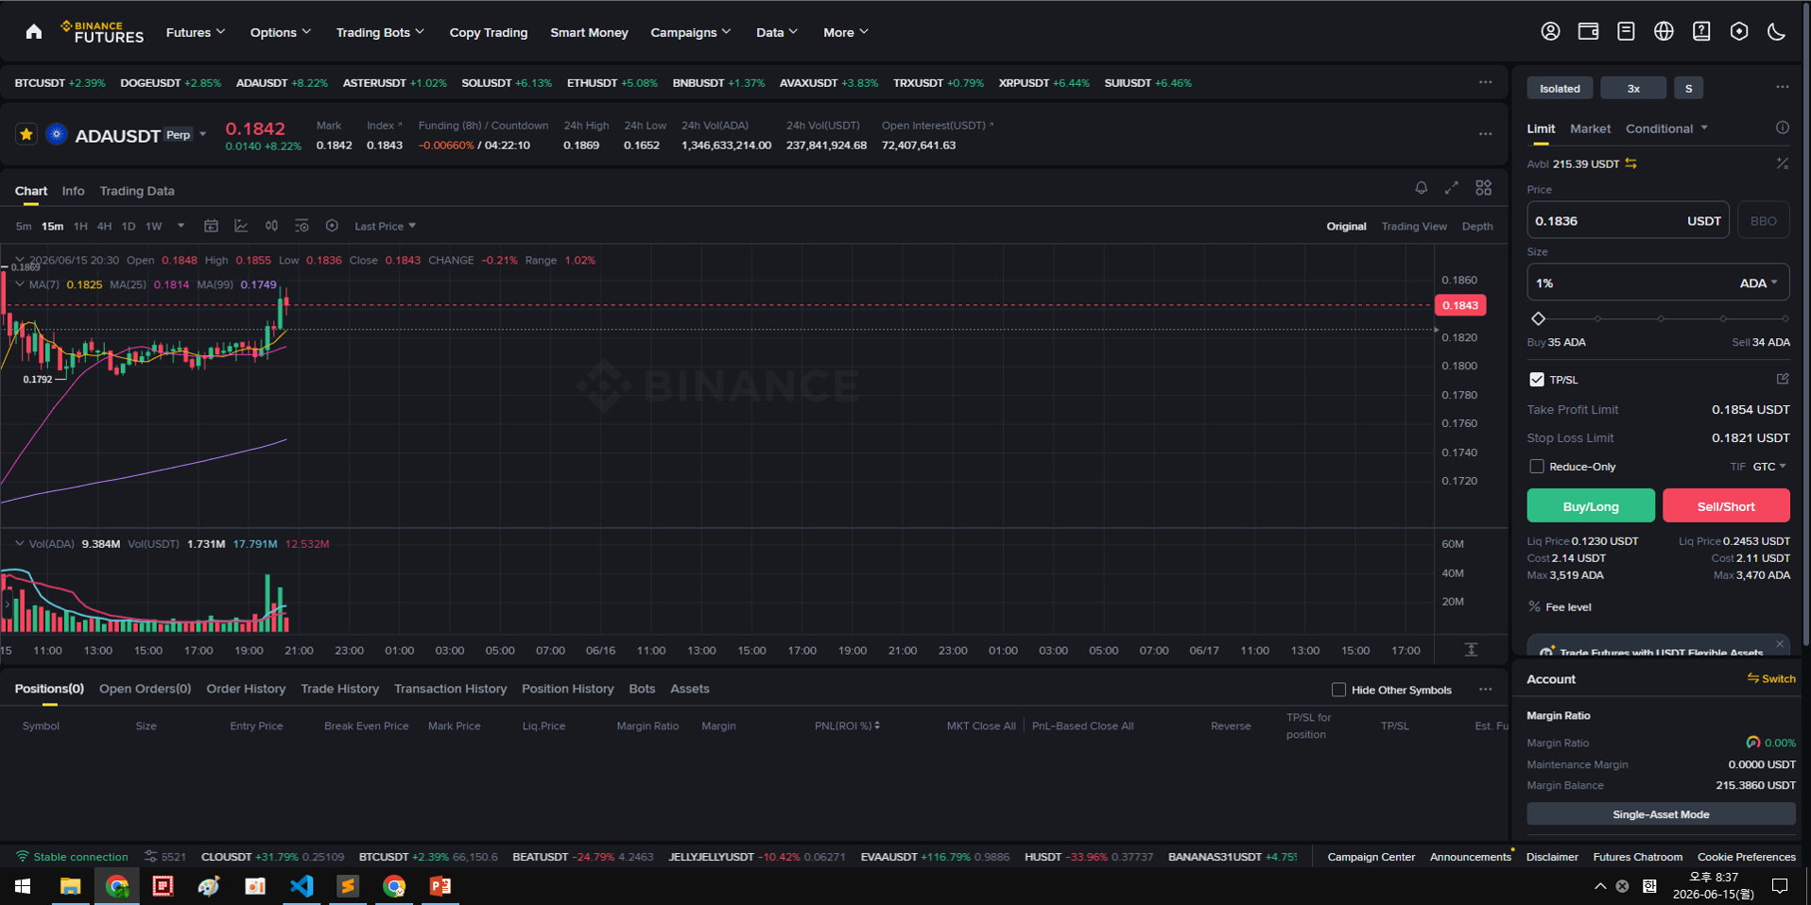1811x905 pixels.
Task: Select the Market order tab
Action: 1590,128
